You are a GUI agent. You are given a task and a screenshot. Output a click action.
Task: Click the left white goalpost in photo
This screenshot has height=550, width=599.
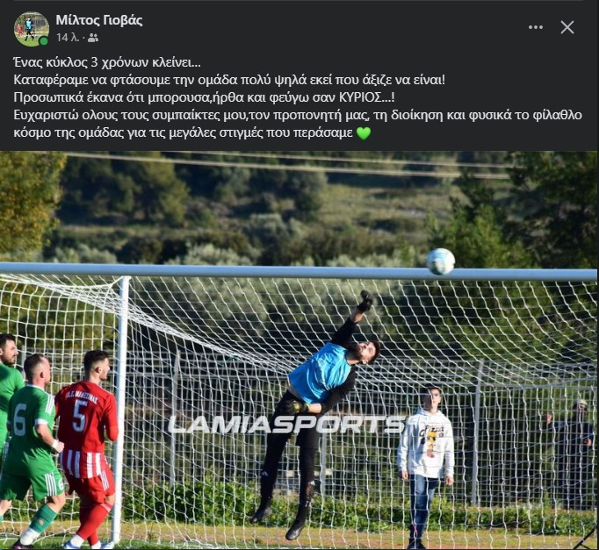click(x=122, y=408)
